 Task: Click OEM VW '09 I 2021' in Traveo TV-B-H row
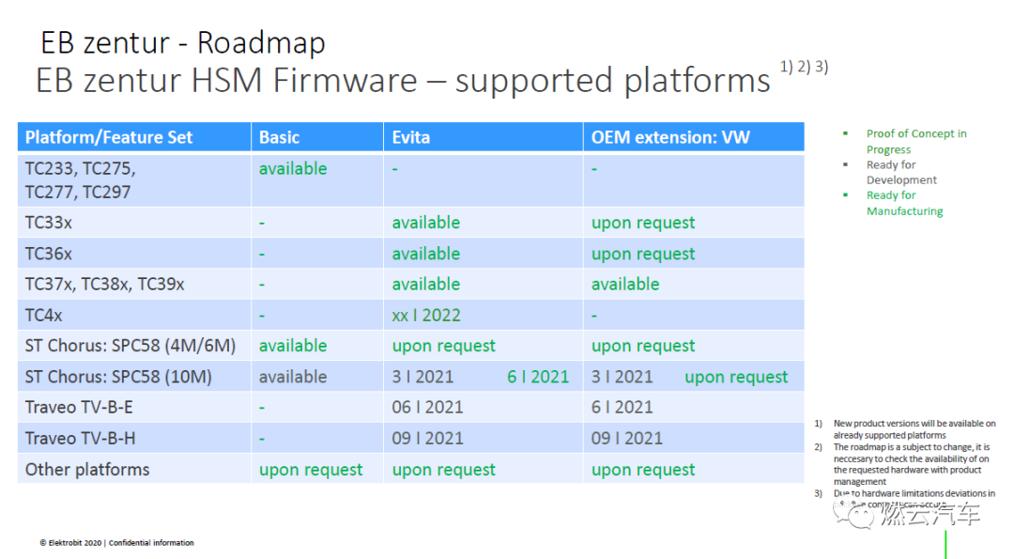(x=626, y=439)
